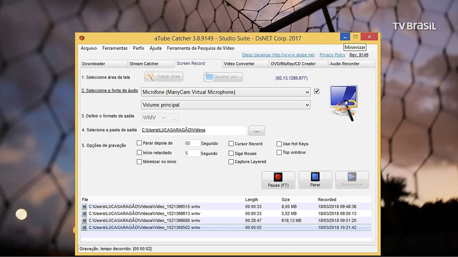Click the video file icon for Video_1521366680.wmv
458x257 pixels.
[x=84, y=221]
